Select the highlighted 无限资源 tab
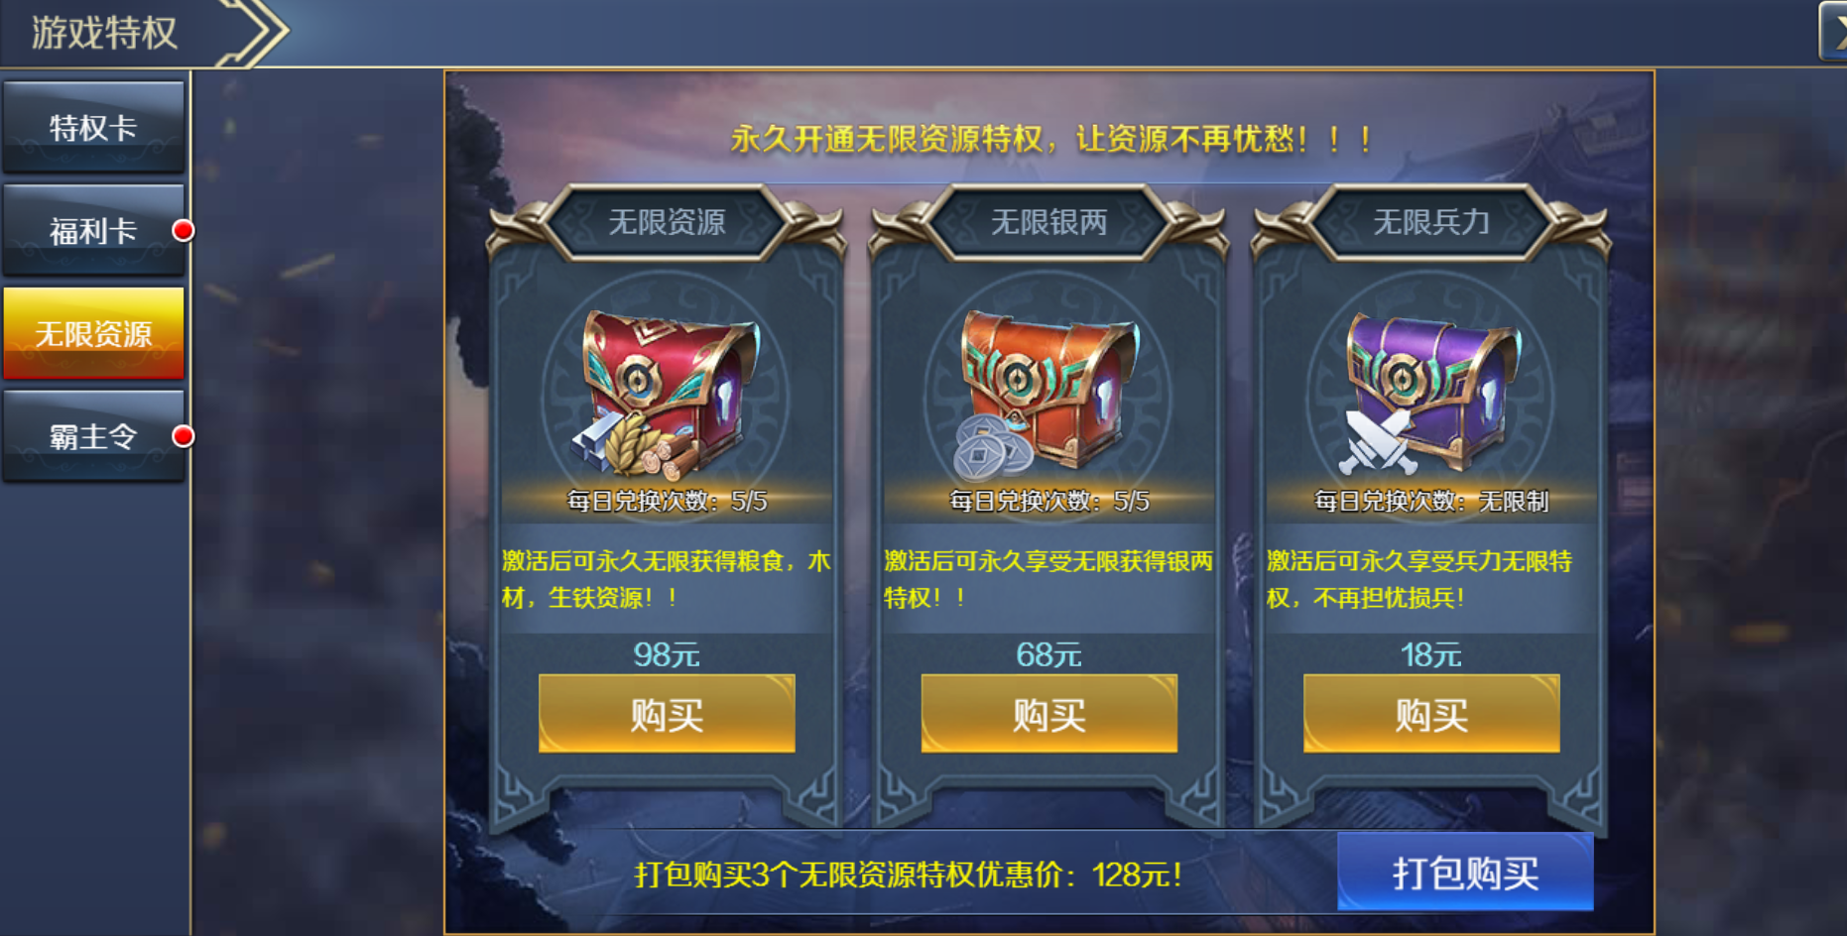 93,333
